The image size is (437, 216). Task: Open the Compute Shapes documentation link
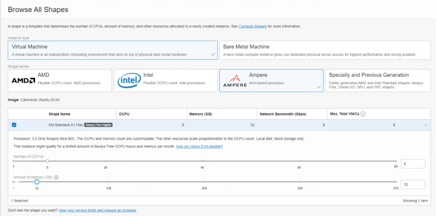pyautogui.click(x=253, y=27)
